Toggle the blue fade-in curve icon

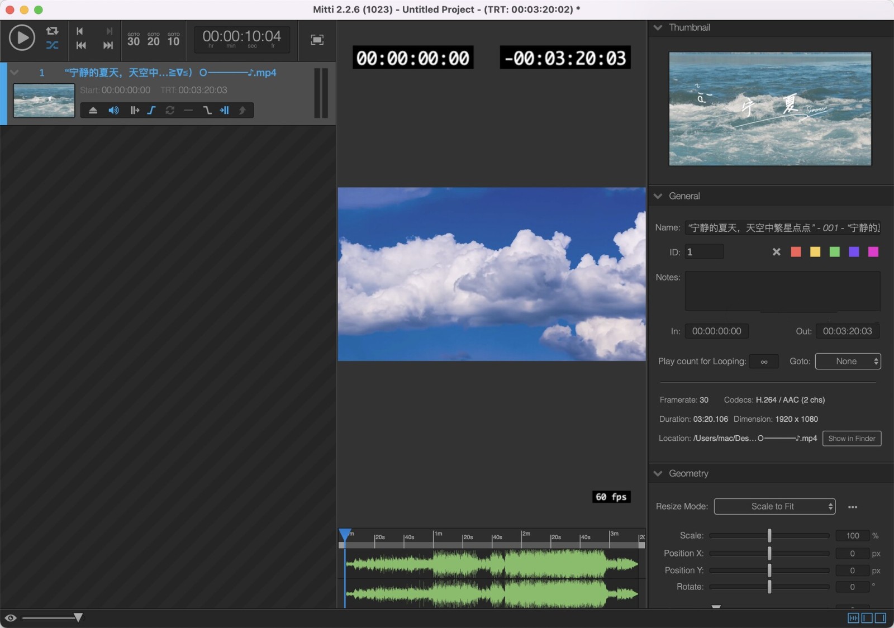pyautogui.click(x=151, y=111)
